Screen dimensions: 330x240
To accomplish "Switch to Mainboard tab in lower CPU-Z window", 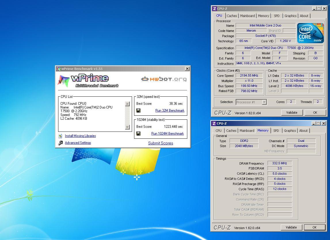I will pos(247,131).
